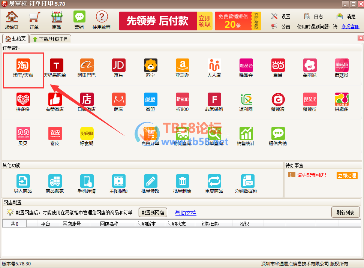Switch to the 起始页 tab

(15, 39)
